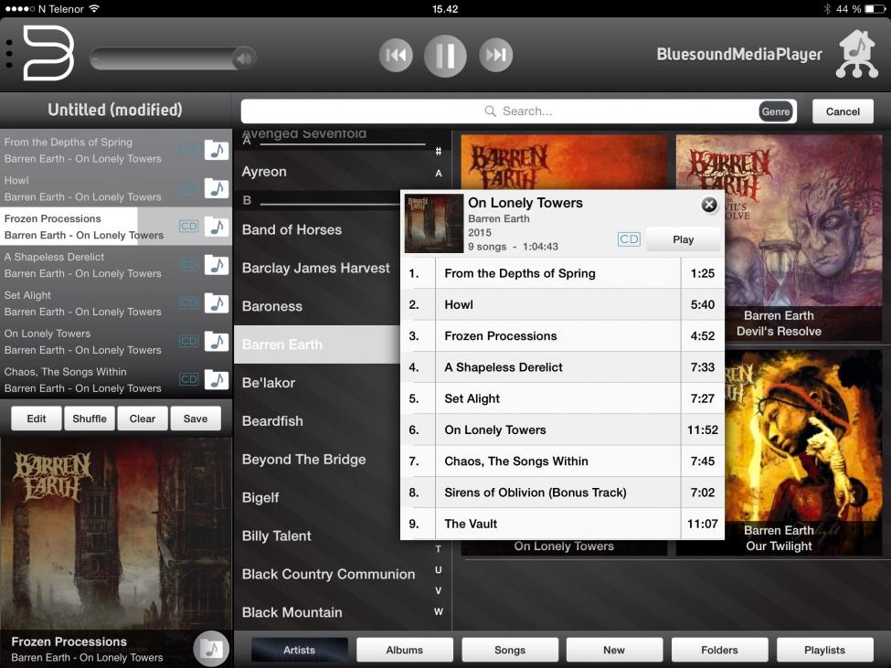Select artist Beyond The Bridge
The width and height of the screenshot is (891, 668).
click(317, 459)
